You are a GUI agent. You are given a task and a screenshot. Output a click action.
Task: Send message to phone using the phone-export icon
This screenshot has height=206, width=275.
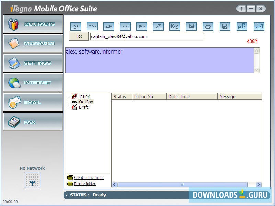(x=242, y=26)
